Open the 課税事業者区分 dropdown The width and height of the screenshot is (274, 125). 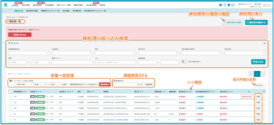[x=28, y=53]
